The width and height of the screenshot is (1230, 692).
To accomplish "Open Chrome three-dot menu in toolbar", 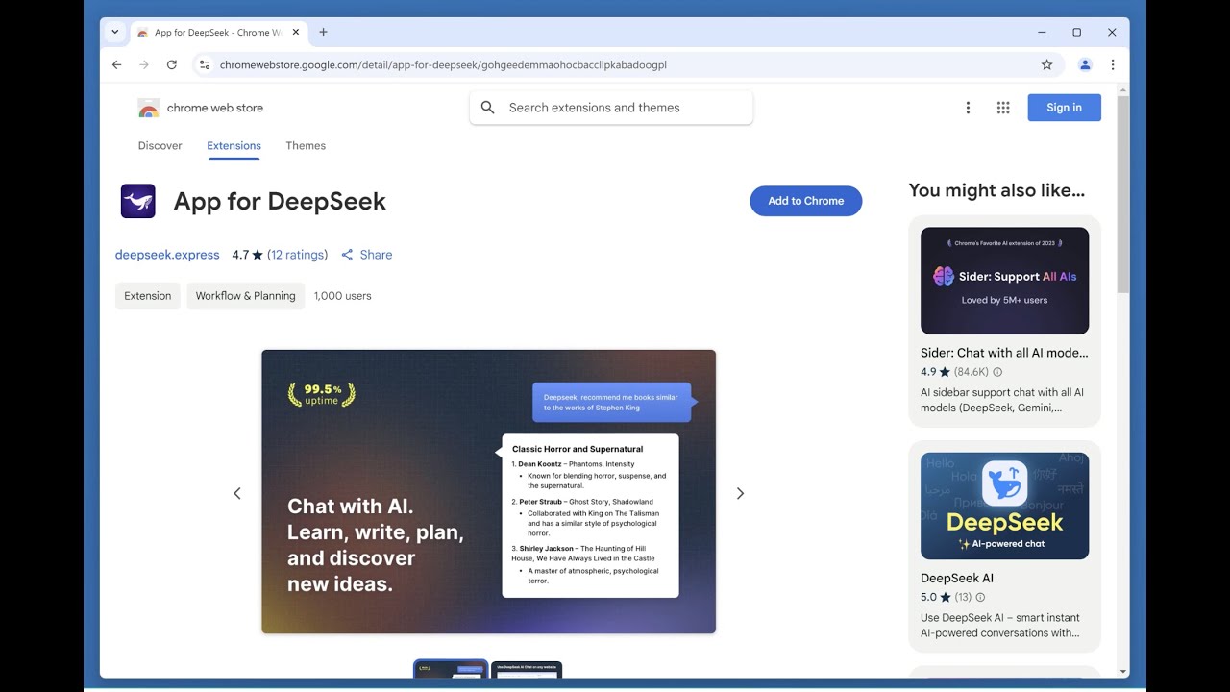I will click(x=1113, y=64).
